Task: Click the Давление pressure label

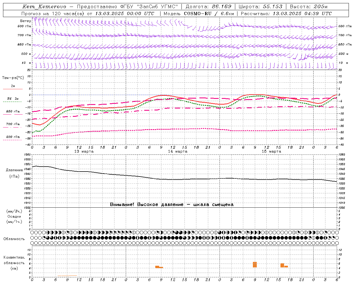Action: (14, 170)
